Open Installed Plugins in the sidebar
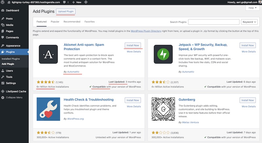The image size is (262, 143). [x=11, y=59]
